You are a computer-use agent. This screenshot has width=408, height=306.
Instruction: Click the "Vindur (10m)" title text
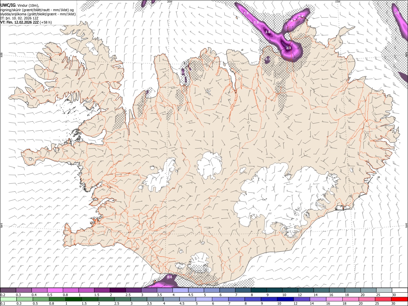(27, 5)
